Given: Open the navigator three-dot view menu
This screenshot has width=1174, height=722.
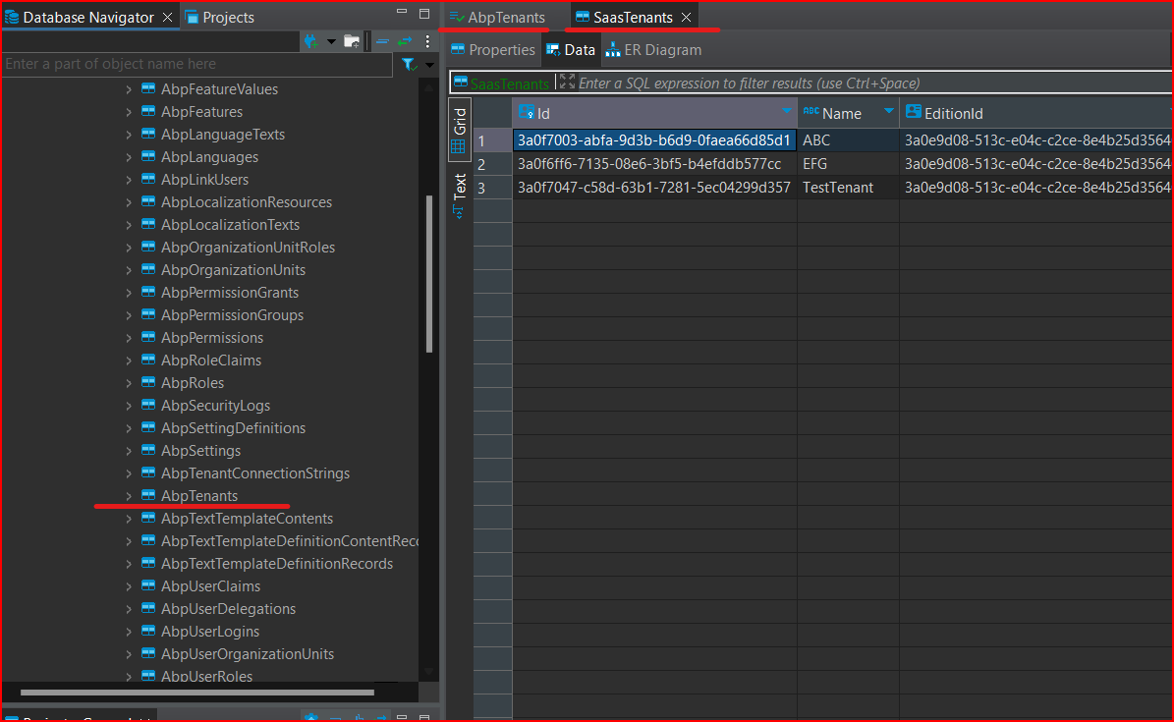Looking at the screenshot, I should point(427,41).
